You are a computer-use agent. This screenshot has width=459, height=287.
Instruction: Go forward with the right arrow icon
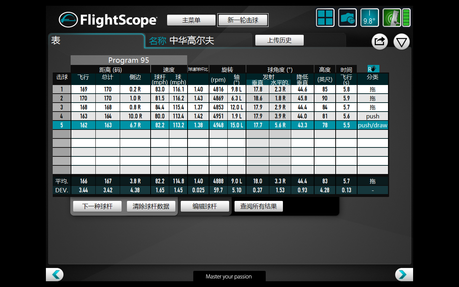tap(403, 274)
